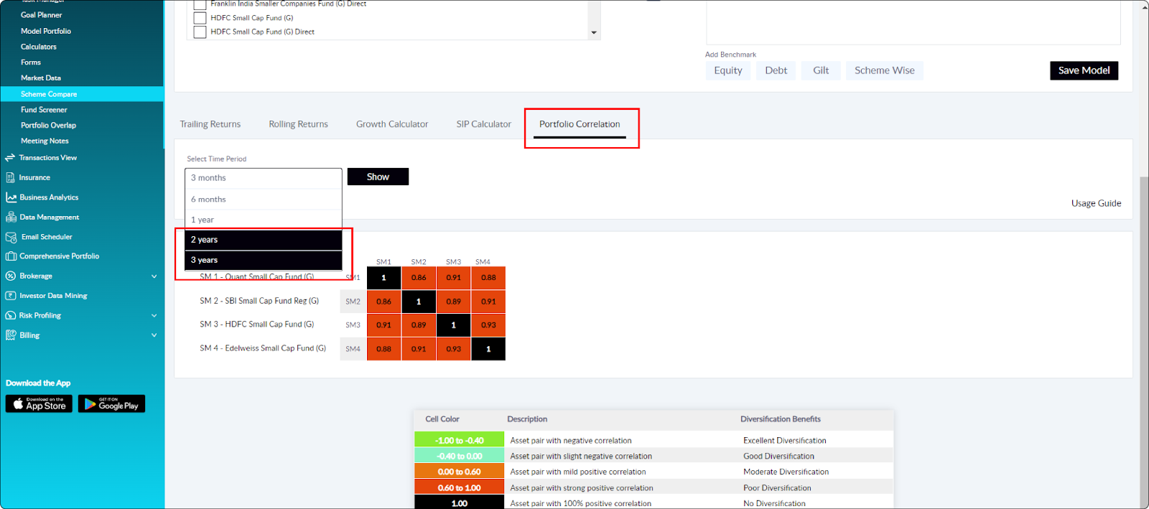Open the App Store download badge
The width and height of the screenshot is (1149, 509).
click(x=38, y=403)
